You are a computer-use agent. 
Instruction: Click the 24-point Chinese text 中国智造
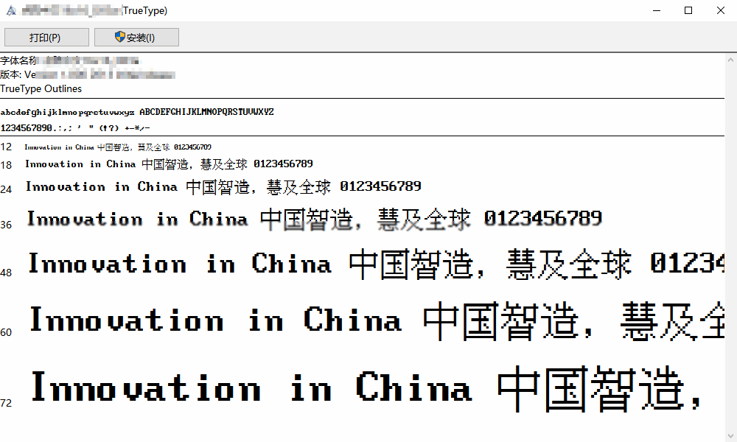(217, 187)
